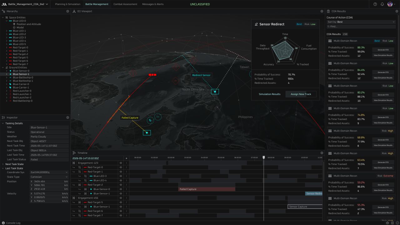Hide the Blue-LEO-3 timeline row
The height and width of the screenshot is (225, 400).
click(121, 176)
